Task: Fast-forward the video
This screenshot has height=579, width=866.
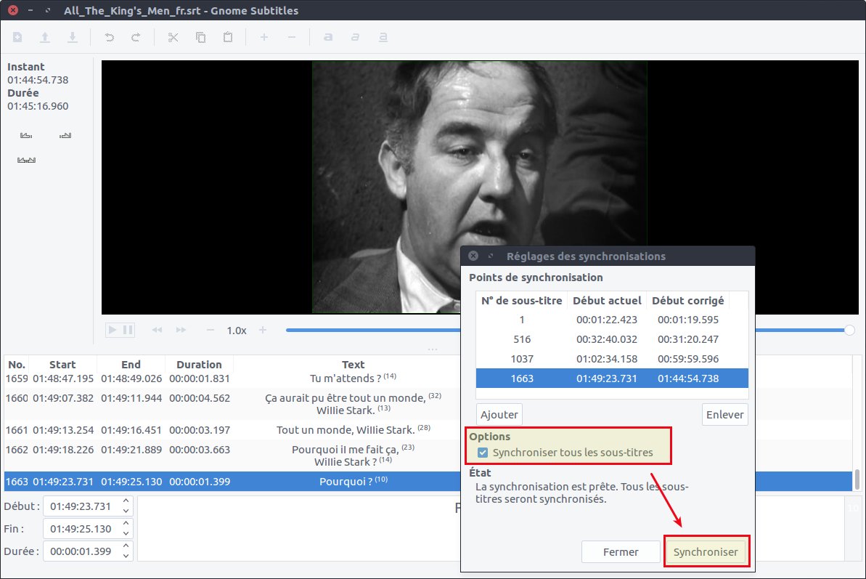Action: pos(181,330)
